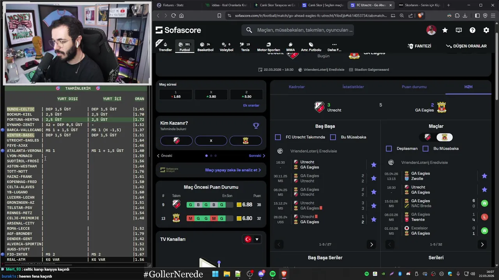This screenshot has width=499, height=280.
Task: Go to Önceki prediction card
Action: tap(165, 156)
